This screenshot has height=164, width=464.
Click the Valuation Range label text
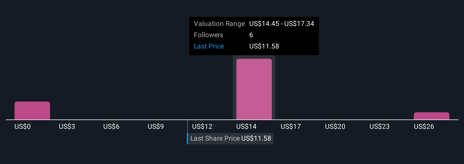219,24
